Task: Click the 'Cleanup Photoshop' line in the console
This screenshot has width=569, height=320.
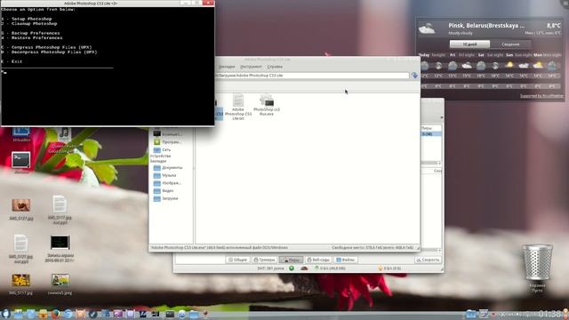Action: tap(29, 24)
